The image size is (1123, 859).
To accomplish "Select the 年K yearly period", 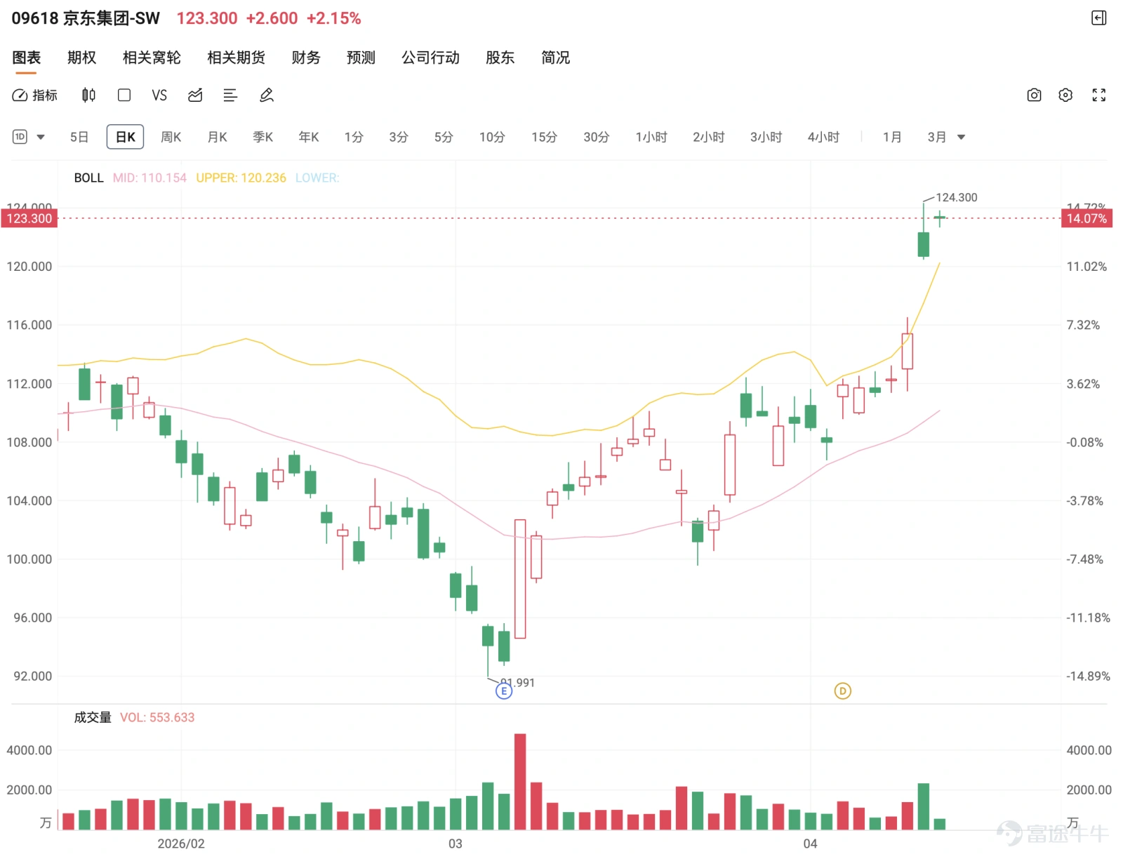I will click(309, 137).
